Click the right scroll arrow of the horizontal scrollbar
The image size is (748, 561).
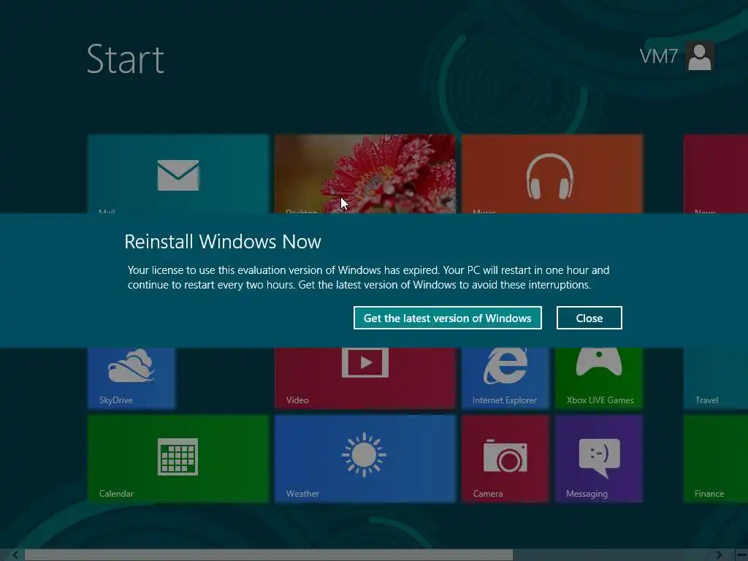pyautogui.click(x=719, y=555)
